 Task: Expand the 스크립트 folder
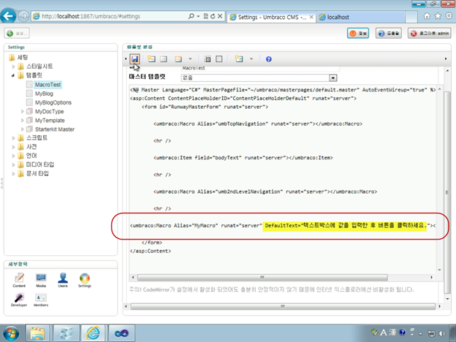point(13,138)
